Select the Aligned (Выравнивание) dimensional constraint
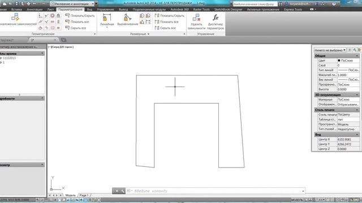This screenshot has height=203, width=362. pos(128,19)
